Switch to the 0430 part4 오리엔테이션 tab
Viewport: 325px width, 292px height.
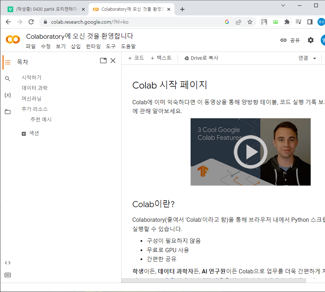(x=44, y=9)
